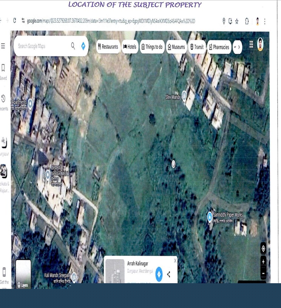Zoom in with the plus button
Viewport: 281px width, 308px height.
263,262
